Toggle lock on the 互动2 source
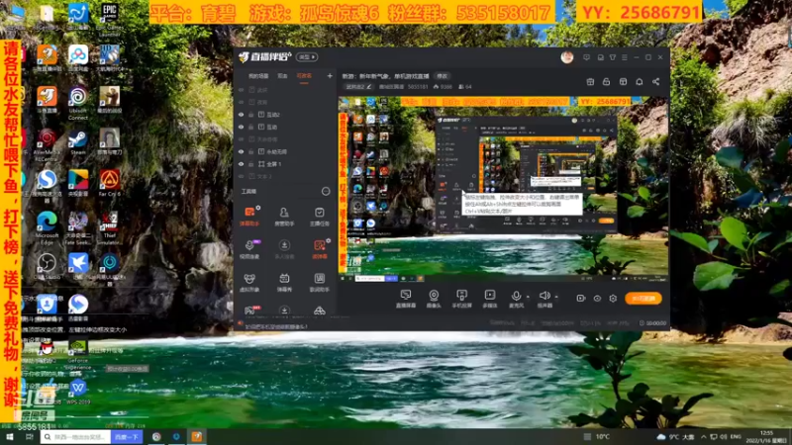This screenshot has width=792, height=445. coord(251,115)
